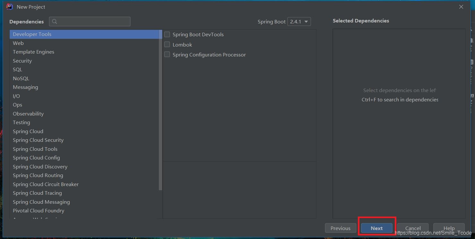Click the Spring Configuration Processor label

[209, 55]
